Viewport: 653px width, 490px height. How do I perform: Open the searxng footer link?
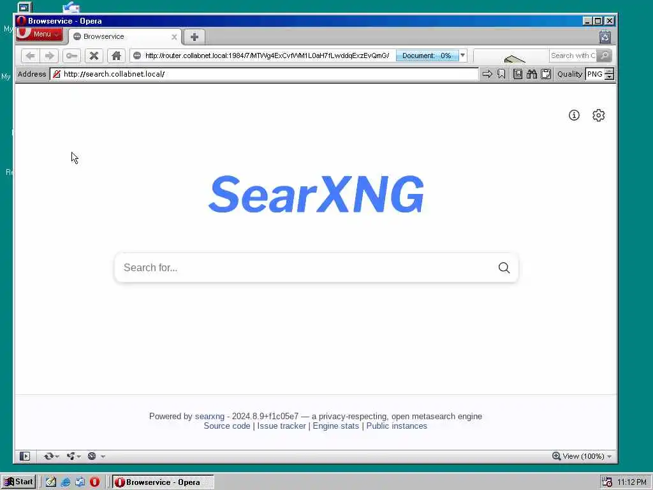click(209, 416)
